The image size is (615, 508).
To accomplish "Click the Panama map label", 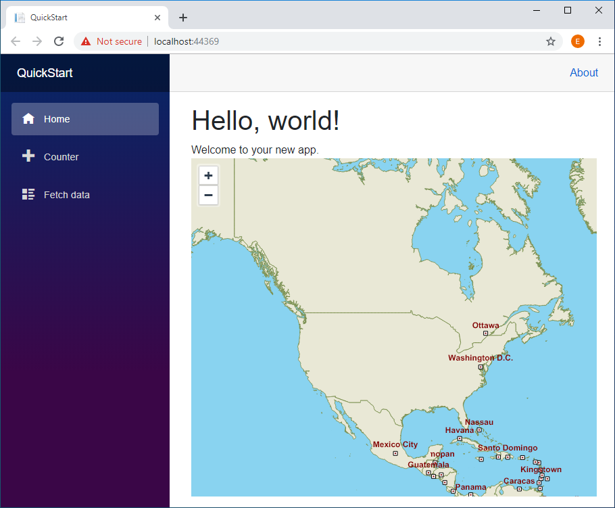I will (x=470, y=487).
